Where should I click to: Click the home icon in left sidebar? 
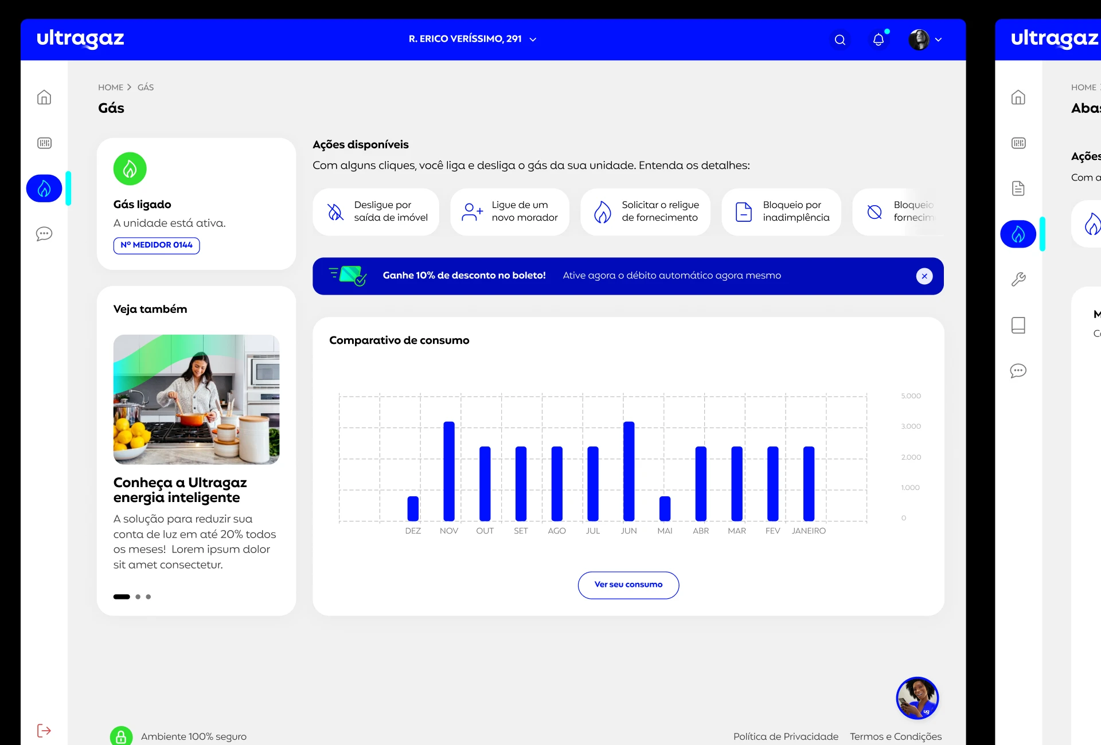coord(45,97)
